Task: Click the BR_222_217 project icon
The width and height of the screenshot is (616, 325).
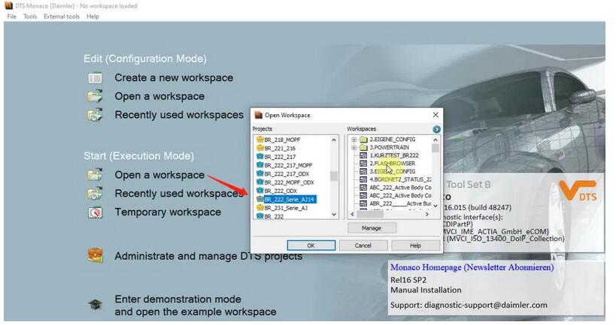Action: (260, 156)
